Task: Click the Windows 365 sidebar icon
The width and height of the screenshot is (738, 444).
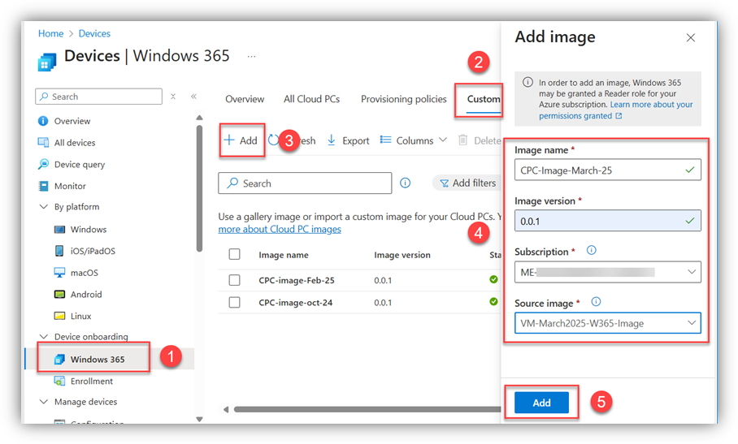Action: (x=60, y=360)
